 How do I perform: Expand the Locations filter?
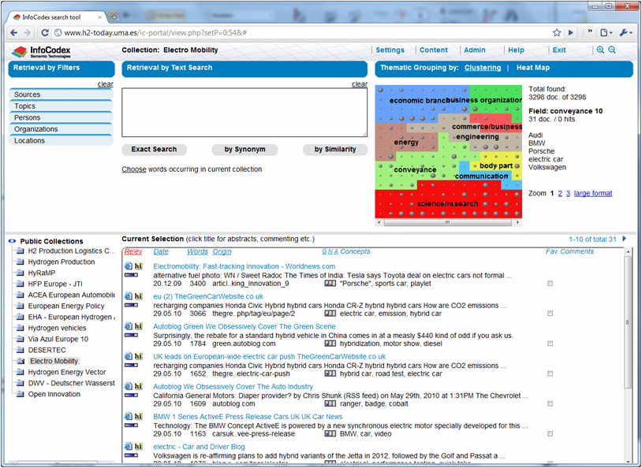tap(61, 140)
